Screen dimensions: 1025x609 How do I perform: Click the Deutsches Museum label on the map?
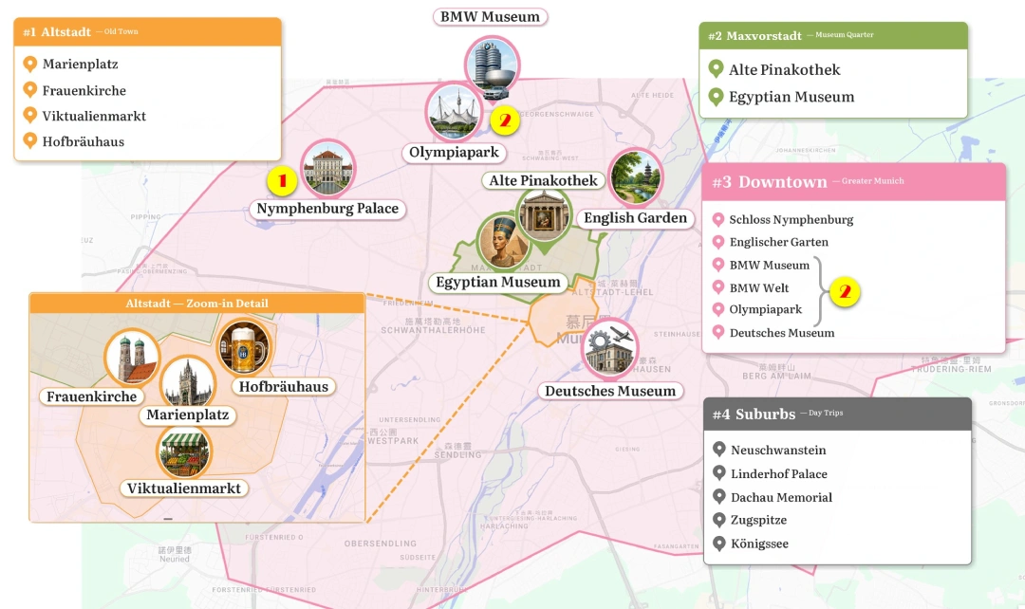click(610, 391)
